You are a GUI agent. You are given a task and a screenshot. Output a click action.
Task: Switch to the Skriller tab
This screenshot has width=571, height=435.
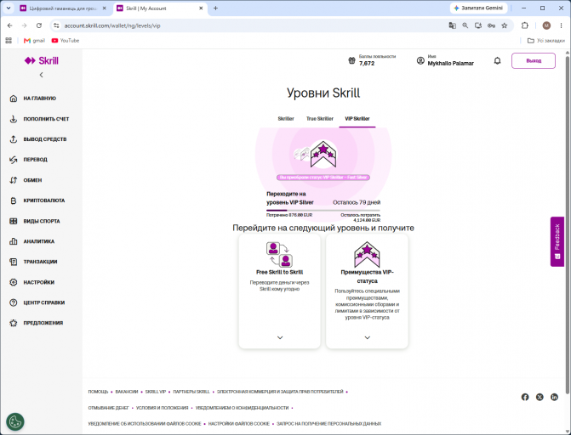point(286,119)
